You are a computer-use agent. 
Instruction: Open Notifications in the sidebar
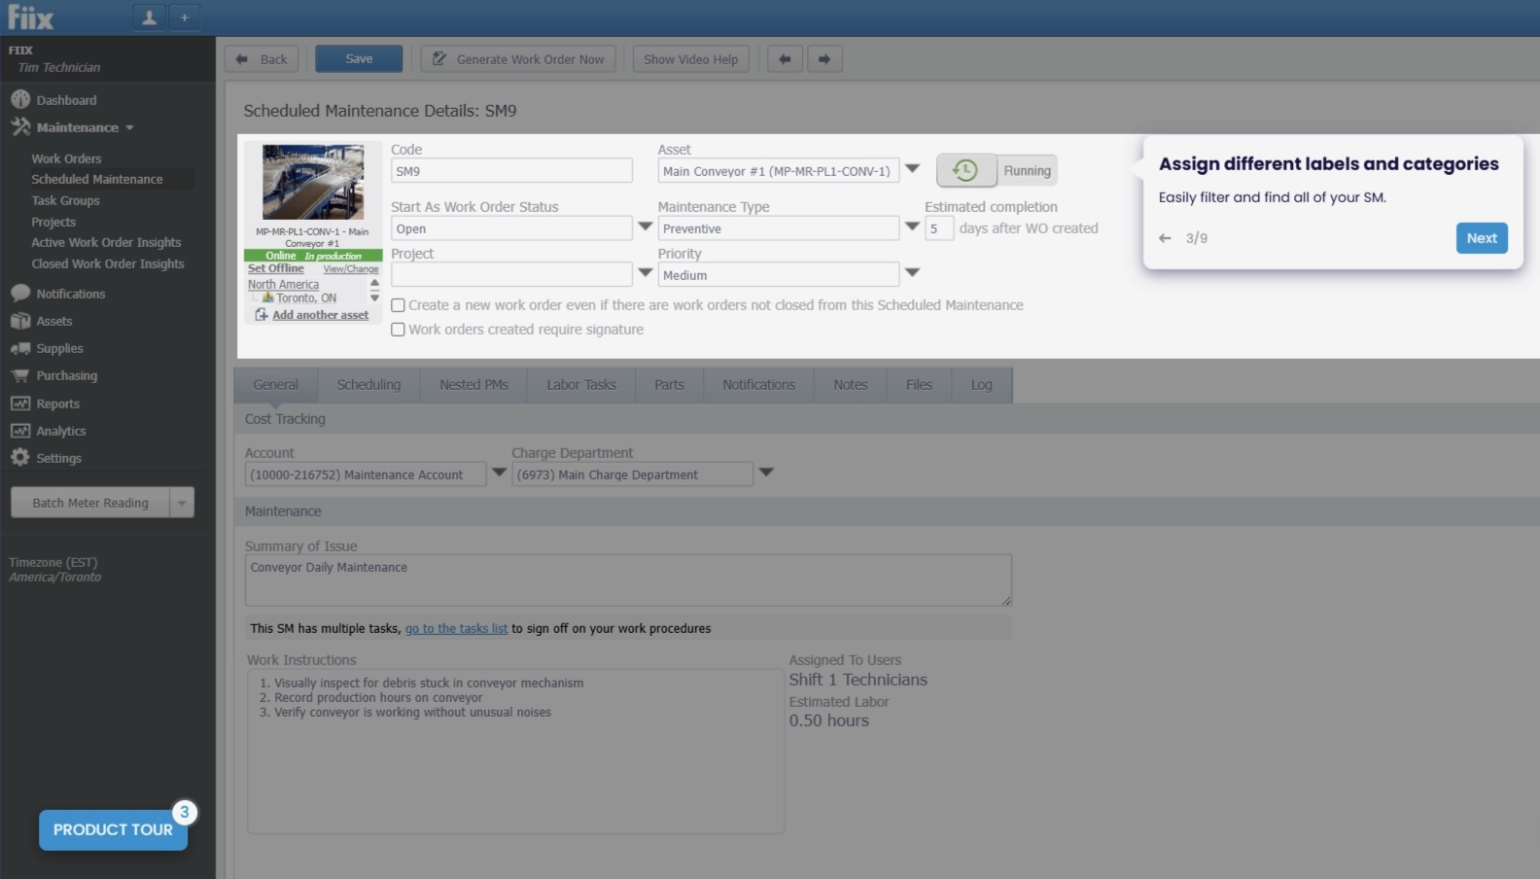pyautogui.click(x=70, y=294)
